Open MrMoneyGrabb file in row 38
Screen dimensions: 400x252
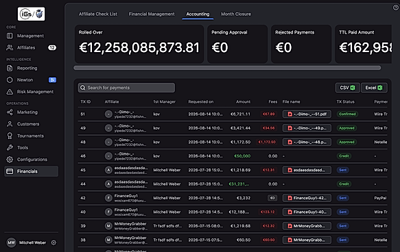307,240
